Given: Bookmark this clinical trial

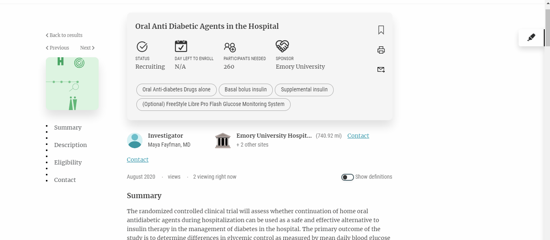Looking at the screenshot, I should pos(381,30).
